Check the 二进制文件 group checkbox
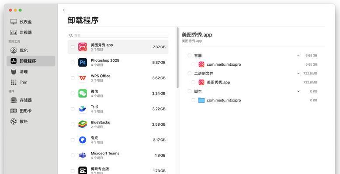 coord(190,74)
